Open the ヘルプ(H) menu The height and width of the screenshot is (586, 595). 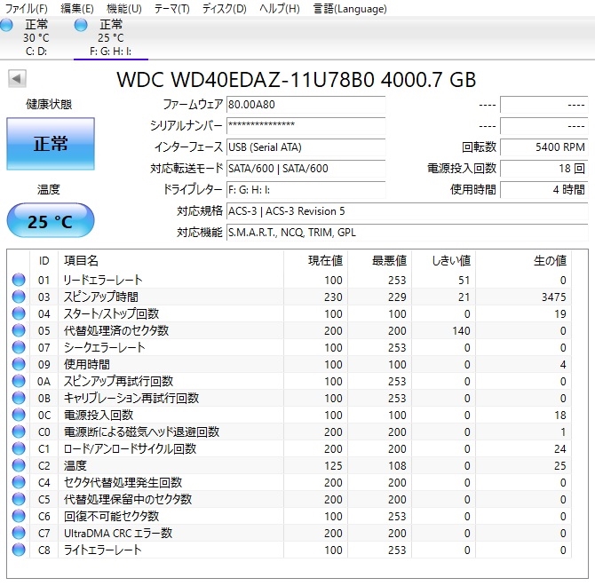tap(279, 8)
